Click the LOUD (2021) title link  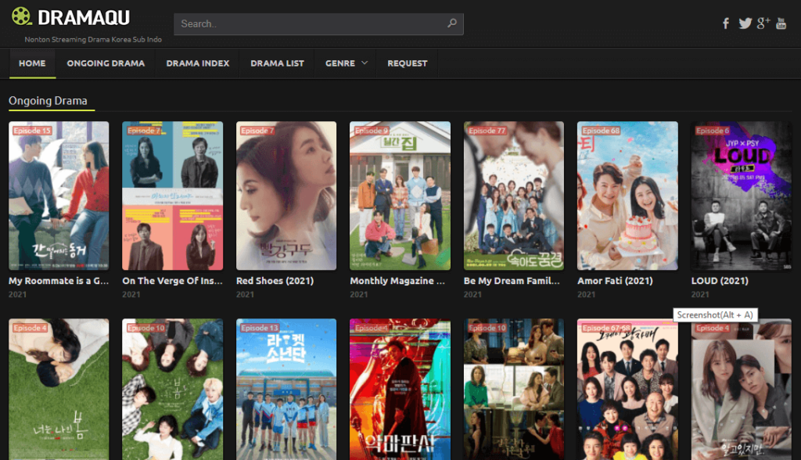coord(720,281)
